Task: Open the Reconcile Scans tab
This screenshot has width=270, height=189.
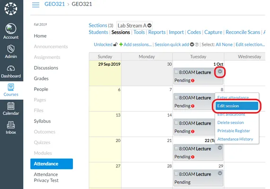Action: pos(243,32)
